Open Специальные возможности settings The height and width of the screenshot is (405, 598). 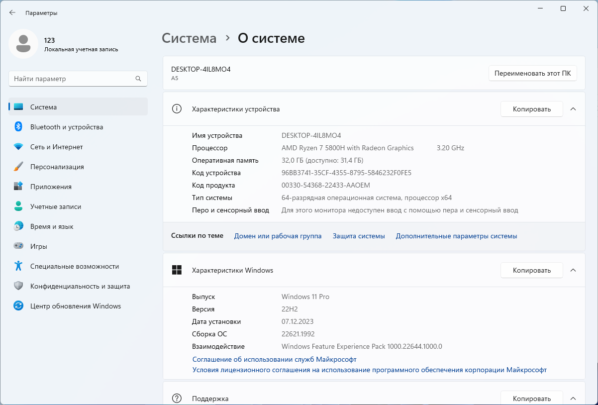point(78,266)
